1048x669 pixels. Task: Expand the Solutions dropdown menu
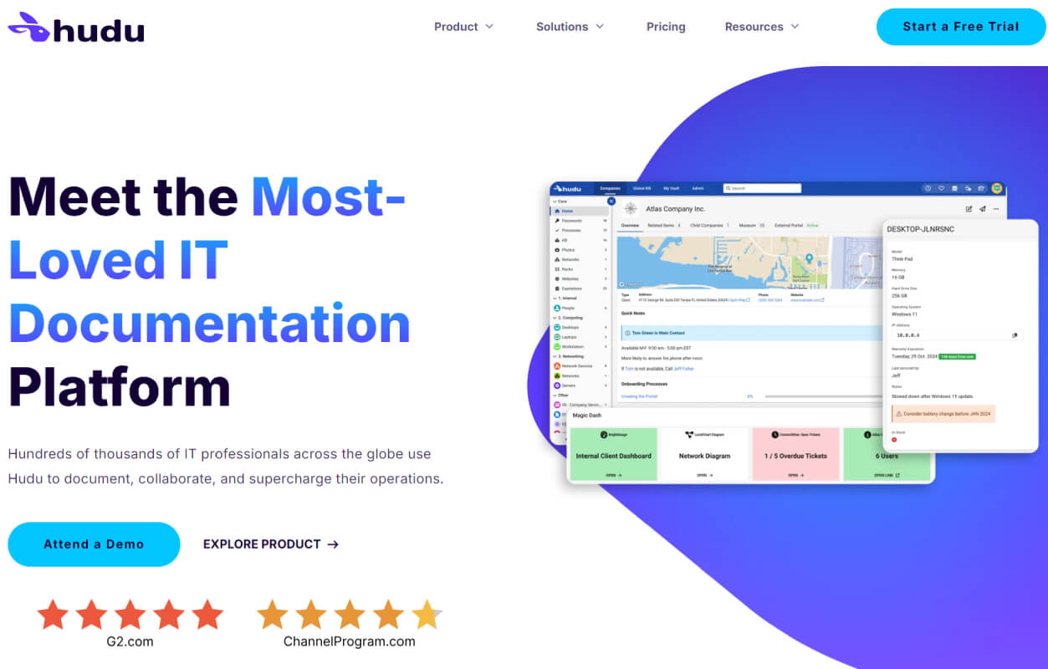pyautogui.click(x=570, y=27)
